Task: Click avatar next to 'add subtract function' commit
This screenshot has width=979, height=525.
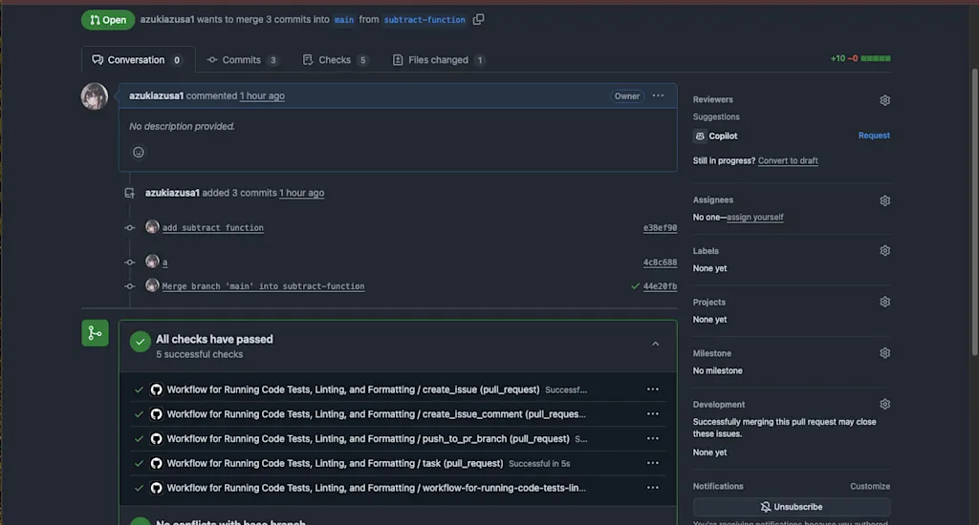Action: coord(152,227)
